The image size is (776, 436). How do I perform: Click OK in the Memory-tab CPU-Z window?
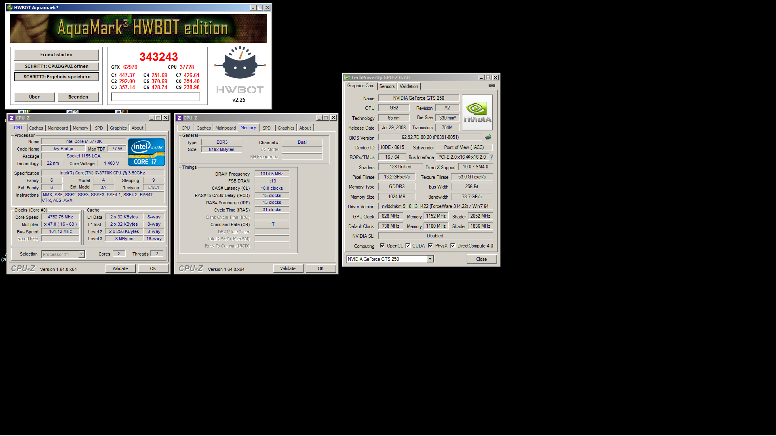[x=321, y=268]
